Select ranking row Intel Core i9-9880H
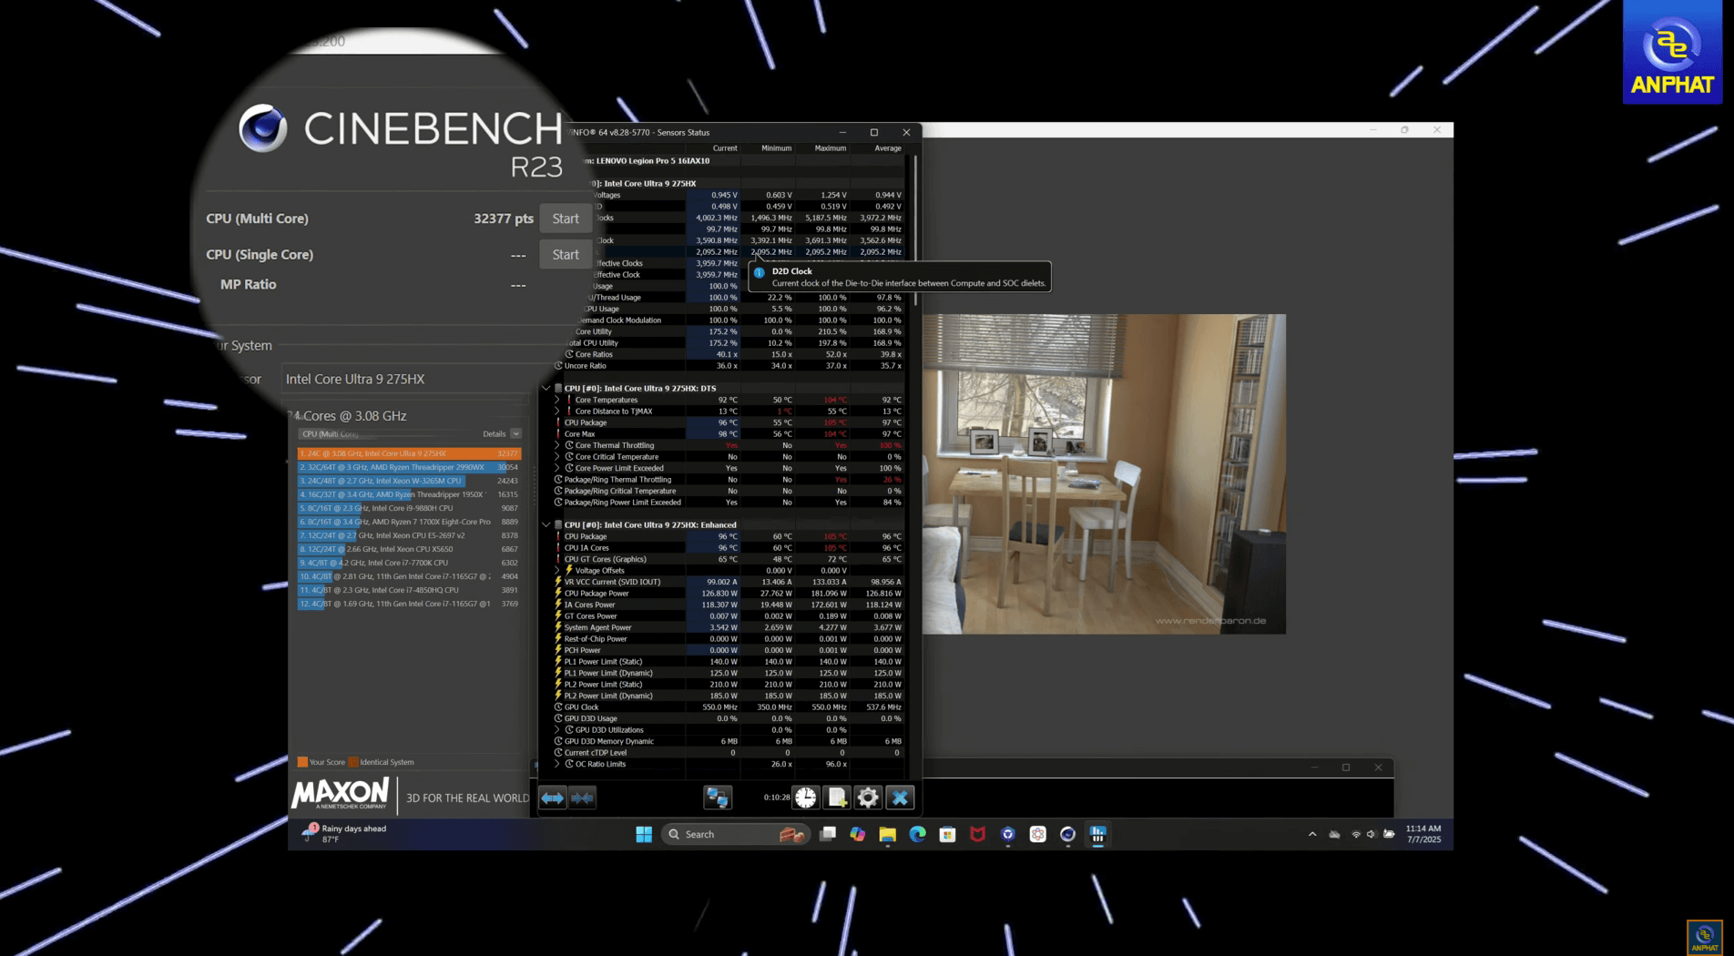Viewport: 1734px width, 956px height. point(409,508)
